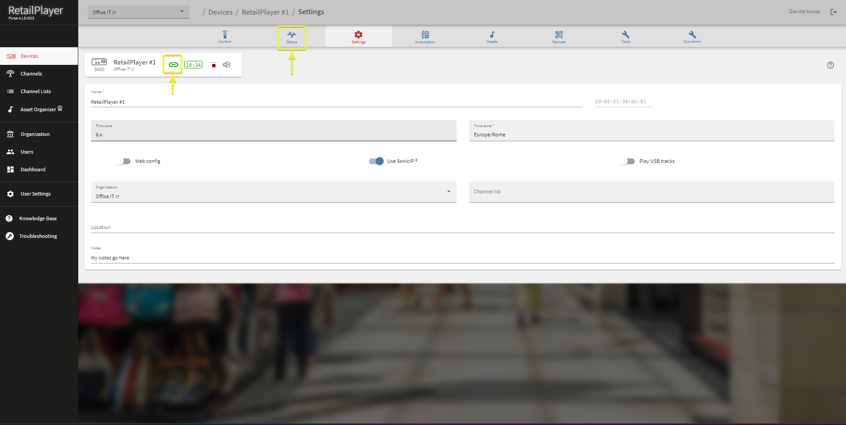Click the logout icon beside Davide Nossa
This screenshot has height=425, width=846.
pos(833,12)
